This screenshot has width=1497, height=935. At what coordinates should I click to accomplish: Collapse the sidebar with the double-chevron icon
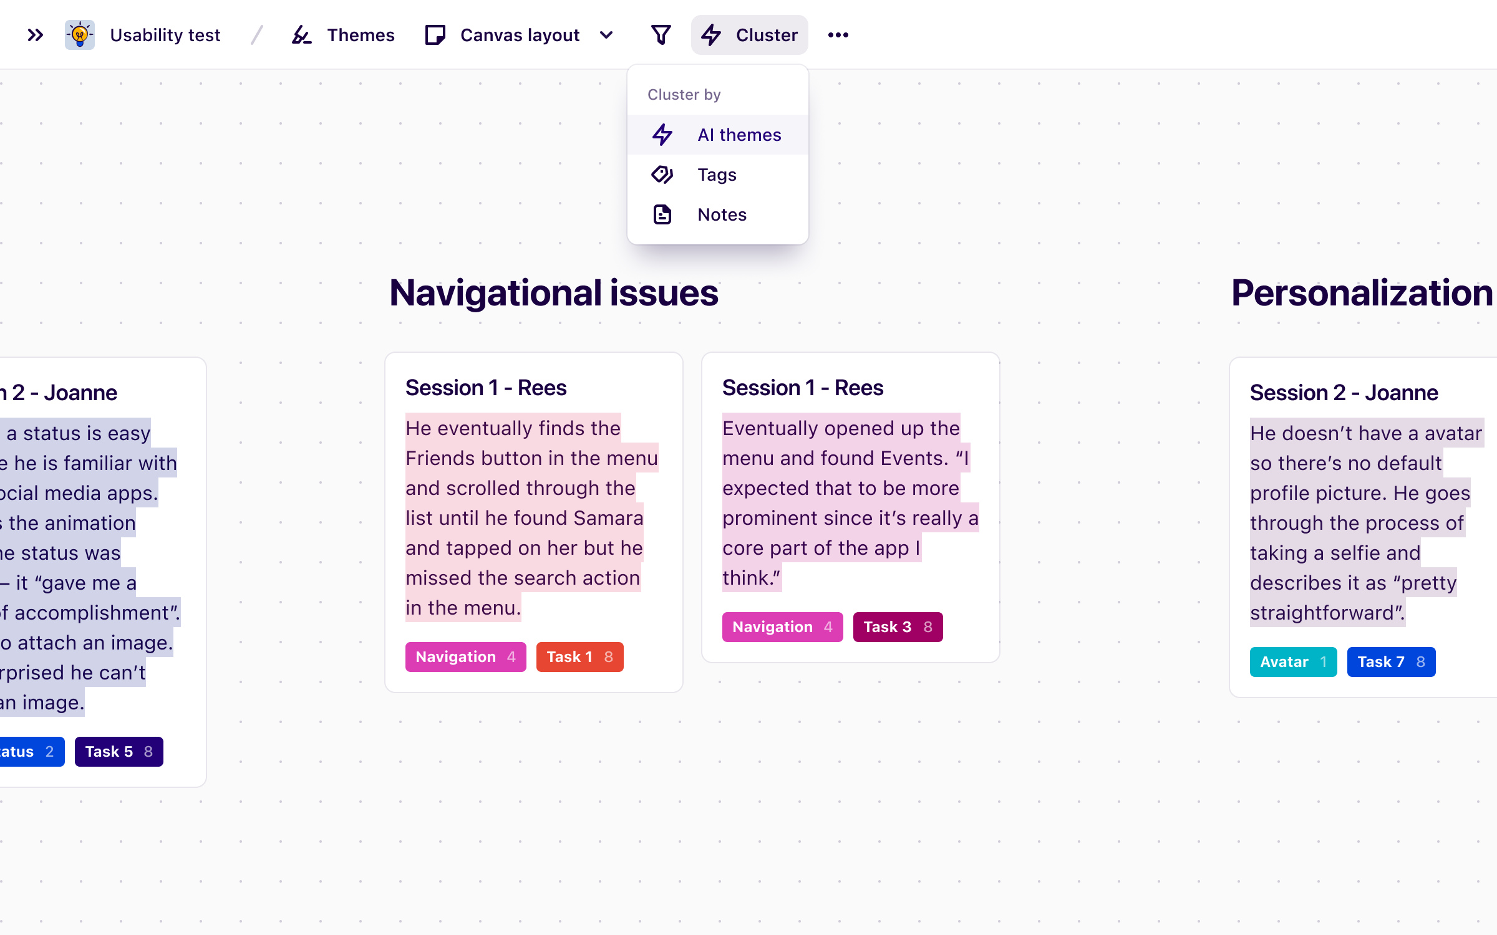(x=35, y=35)
